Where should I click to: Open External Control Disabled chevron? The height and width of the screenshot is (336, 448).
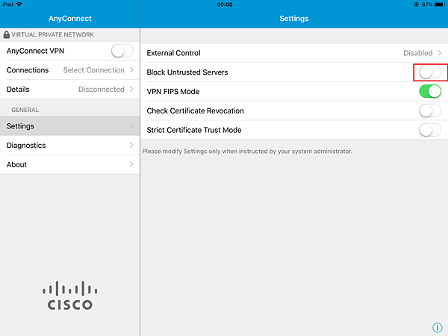click(440, 53)
